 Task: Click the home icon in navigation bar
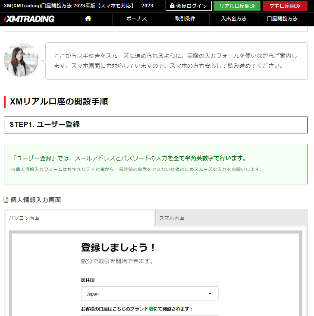(88, 19)
